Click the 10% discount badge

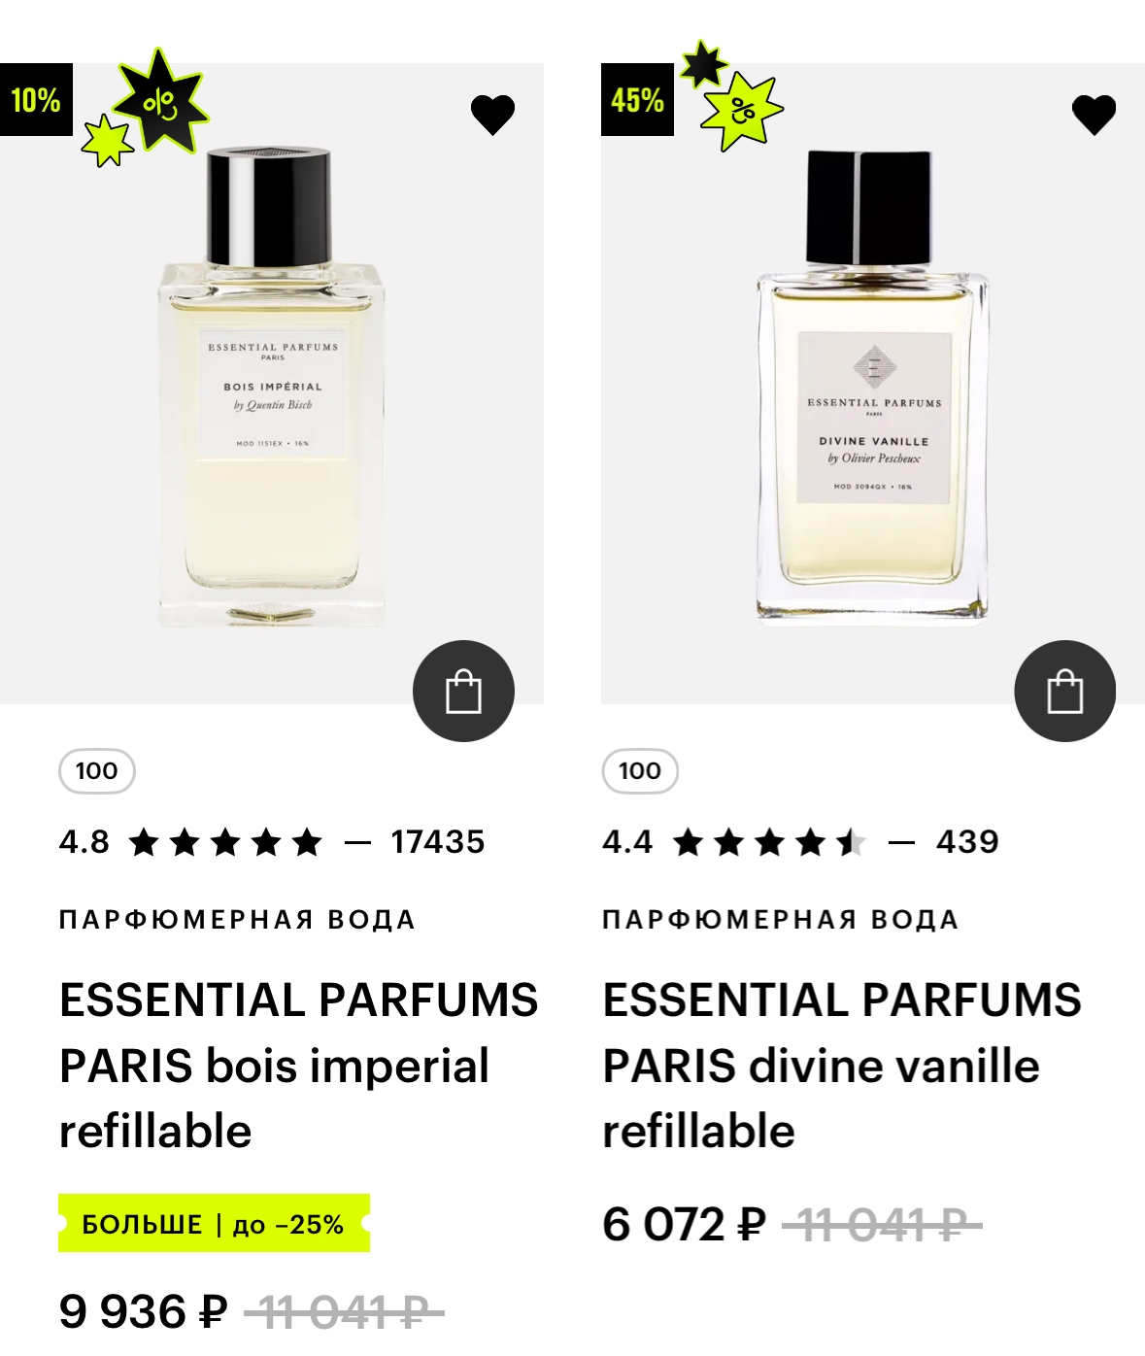click(36, 99)
